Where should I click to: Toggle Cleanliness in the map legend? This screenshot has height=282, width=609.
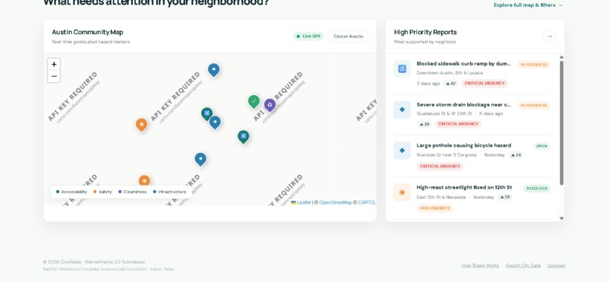tap(132, 192)
